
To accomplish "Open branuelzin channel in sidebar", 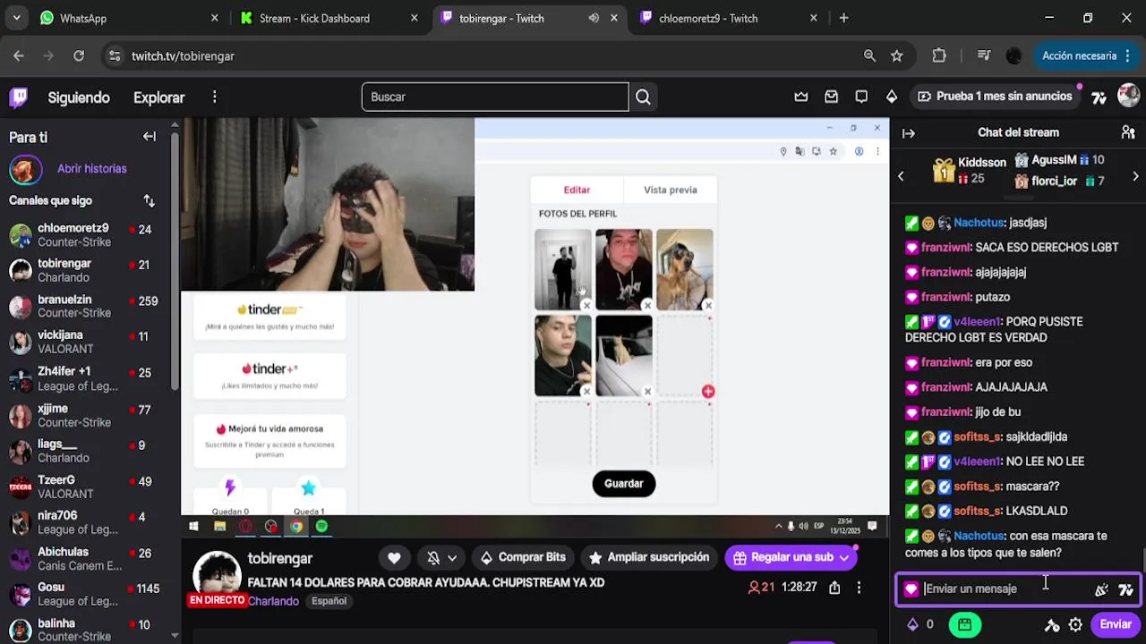I will click(x=87, y=307).
